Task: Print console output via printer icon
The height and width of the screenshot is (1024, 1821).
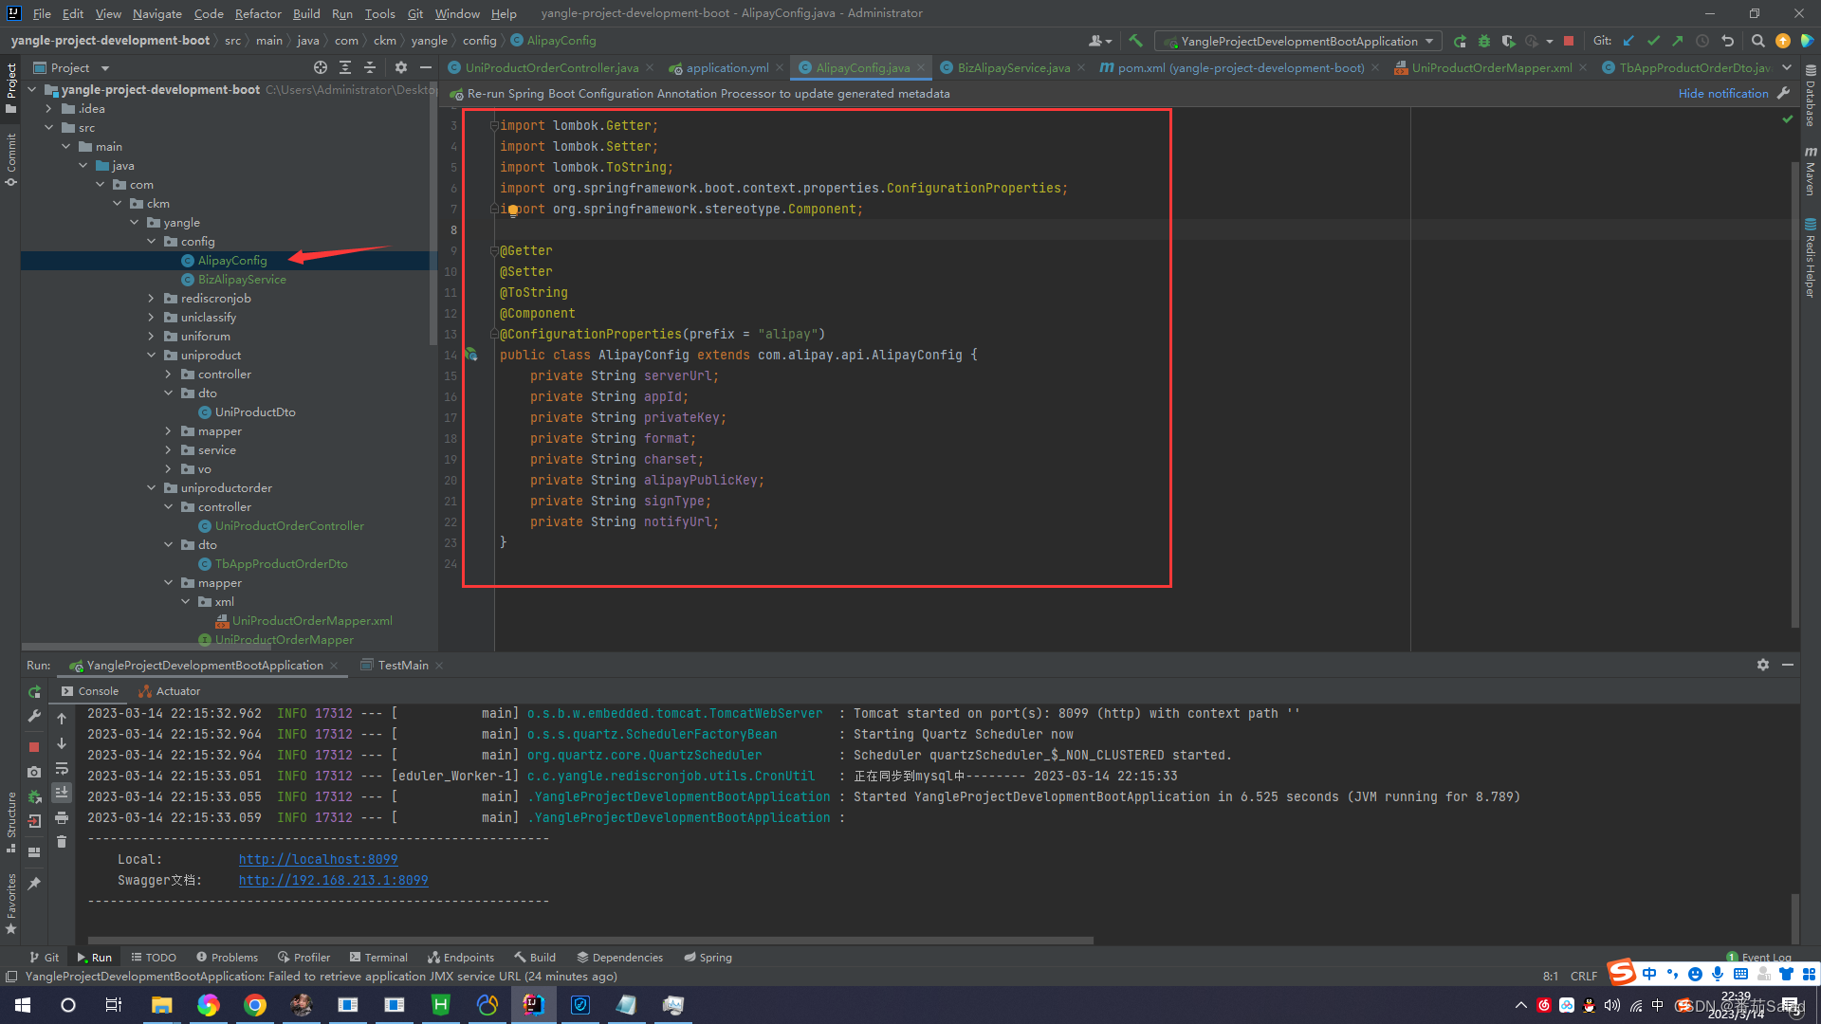Action: coord(62,817)
